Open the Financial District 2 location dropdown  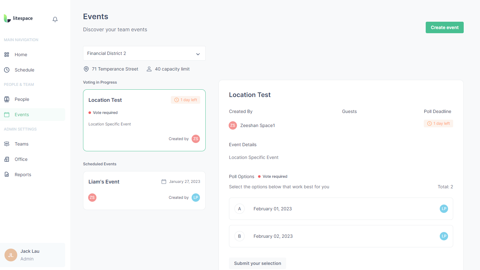pos(144,53)
